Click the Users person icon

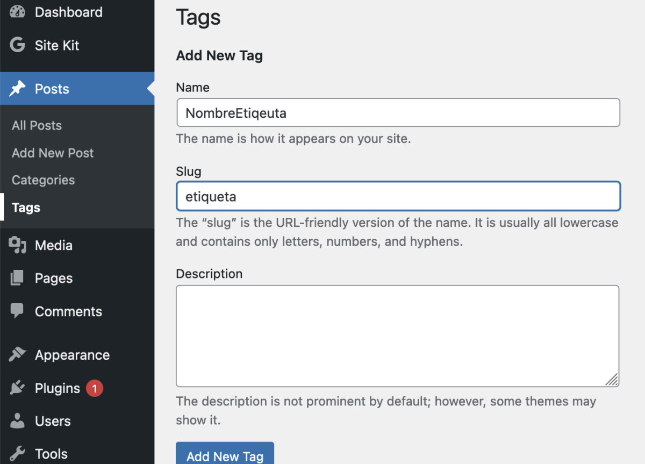pyautogui.click(x=17, y=421)
